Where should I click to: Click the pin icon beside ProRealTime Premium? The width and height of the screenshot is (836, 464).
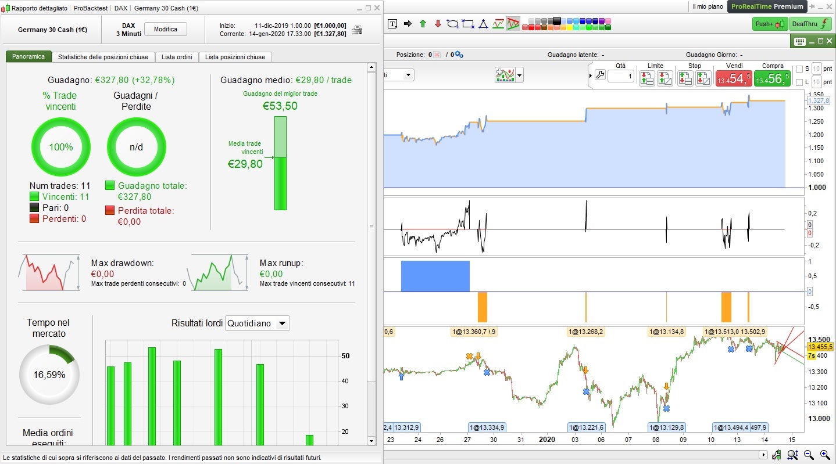tap(813, 7)
